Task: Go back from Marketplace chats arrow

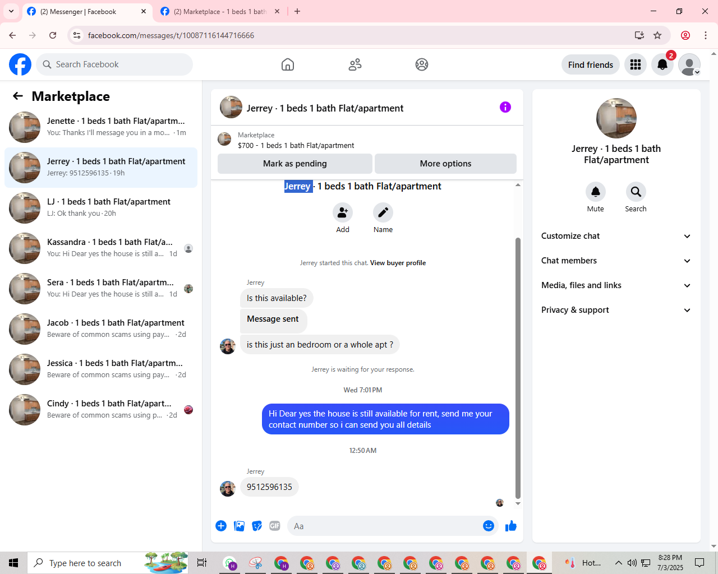Action: 18,96
